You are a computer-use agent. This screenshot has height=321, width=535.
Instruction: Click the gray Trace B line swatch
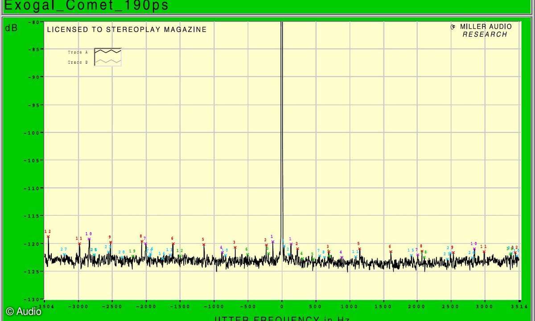(x=108, y=62)
